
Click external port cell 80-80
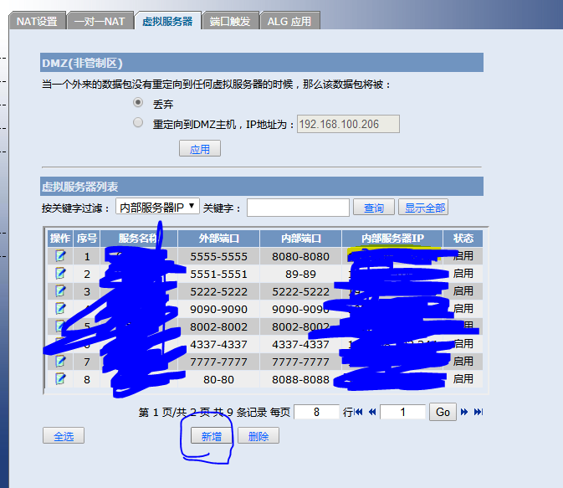coord(218,379)
